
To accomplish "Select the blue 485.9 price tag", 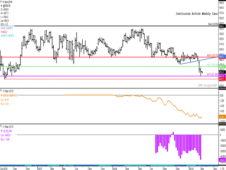I will (222, 57).
